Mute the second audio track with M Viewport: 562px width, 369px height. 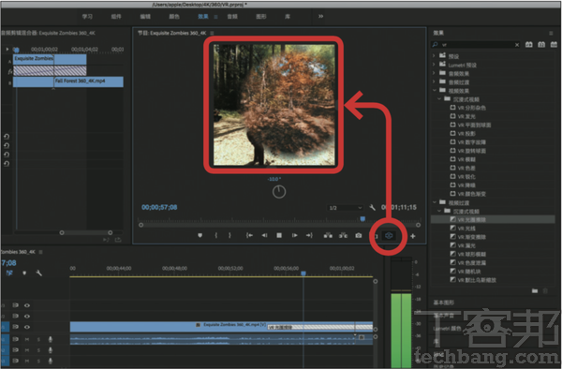tap(27, 350)
